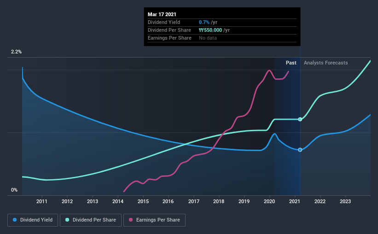Click the 'Earnings Per Share' tooltip row label

click(x=169, y=38)
